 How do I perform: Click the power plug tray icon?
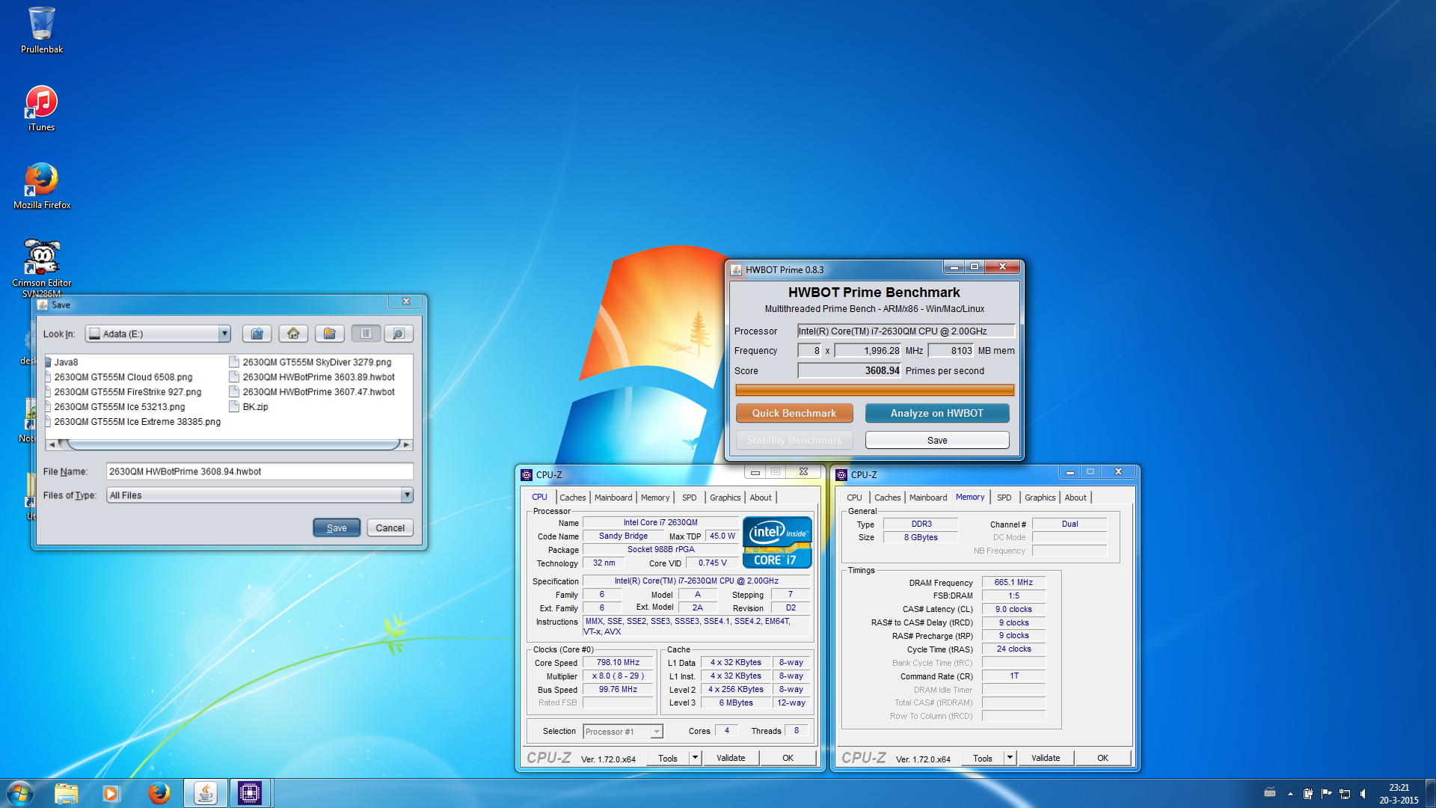(1308, 794)
